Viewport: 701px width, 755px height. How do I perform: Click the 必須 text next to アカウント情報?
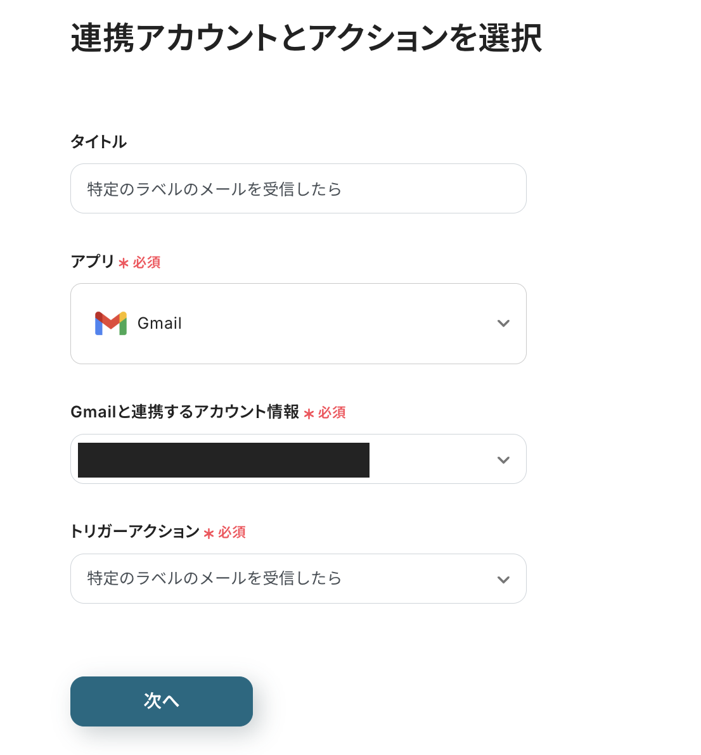pyautogui.click(x=332, y=413)
